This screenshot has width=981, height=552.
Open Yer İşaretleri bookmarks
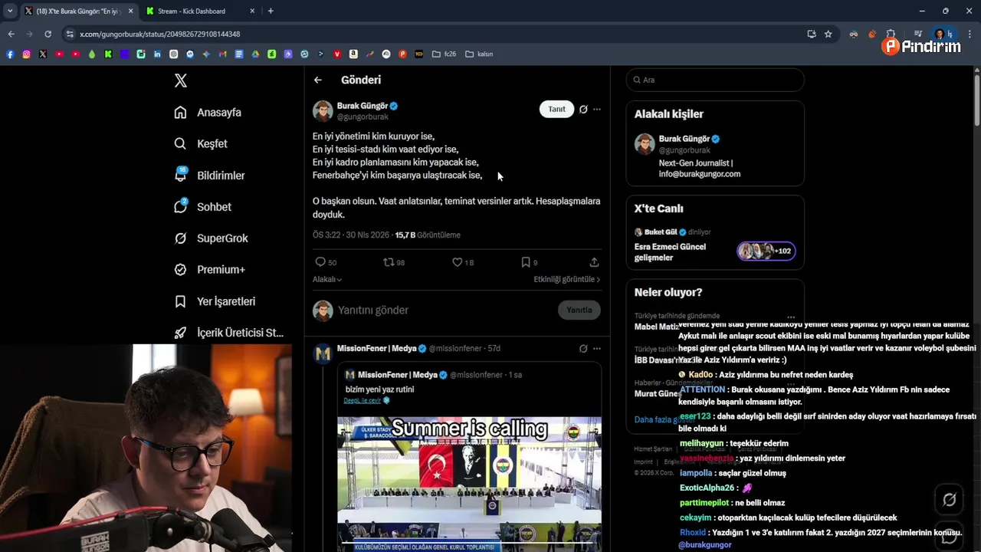point(215,302)
